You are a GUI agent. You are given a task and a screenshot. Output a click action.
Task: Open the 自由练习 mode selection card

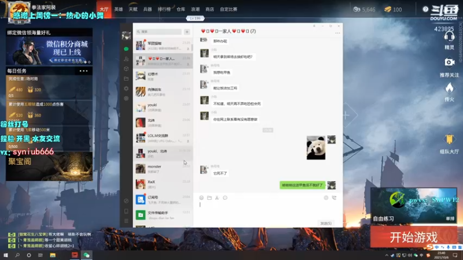[x=413, y=205]
